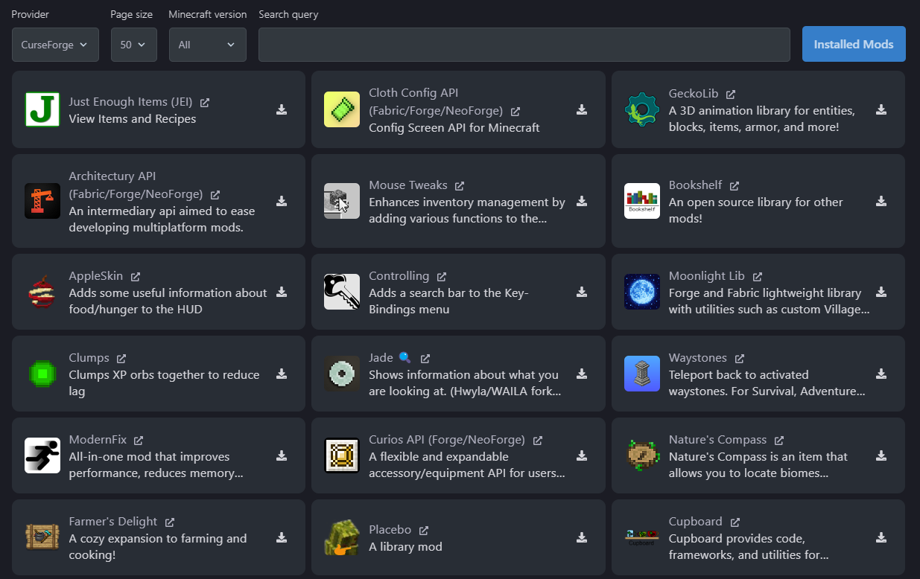The width and height of the screenshot is (920, 579).
Task: Download the Placebo library mod
Action: point(582,537)
